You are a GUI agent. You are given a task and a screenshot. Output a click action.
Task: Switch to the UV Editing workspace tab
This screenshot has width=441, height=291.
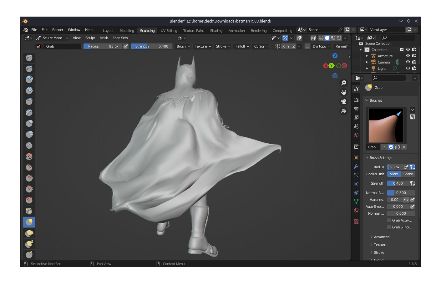[x=169, y=31]
